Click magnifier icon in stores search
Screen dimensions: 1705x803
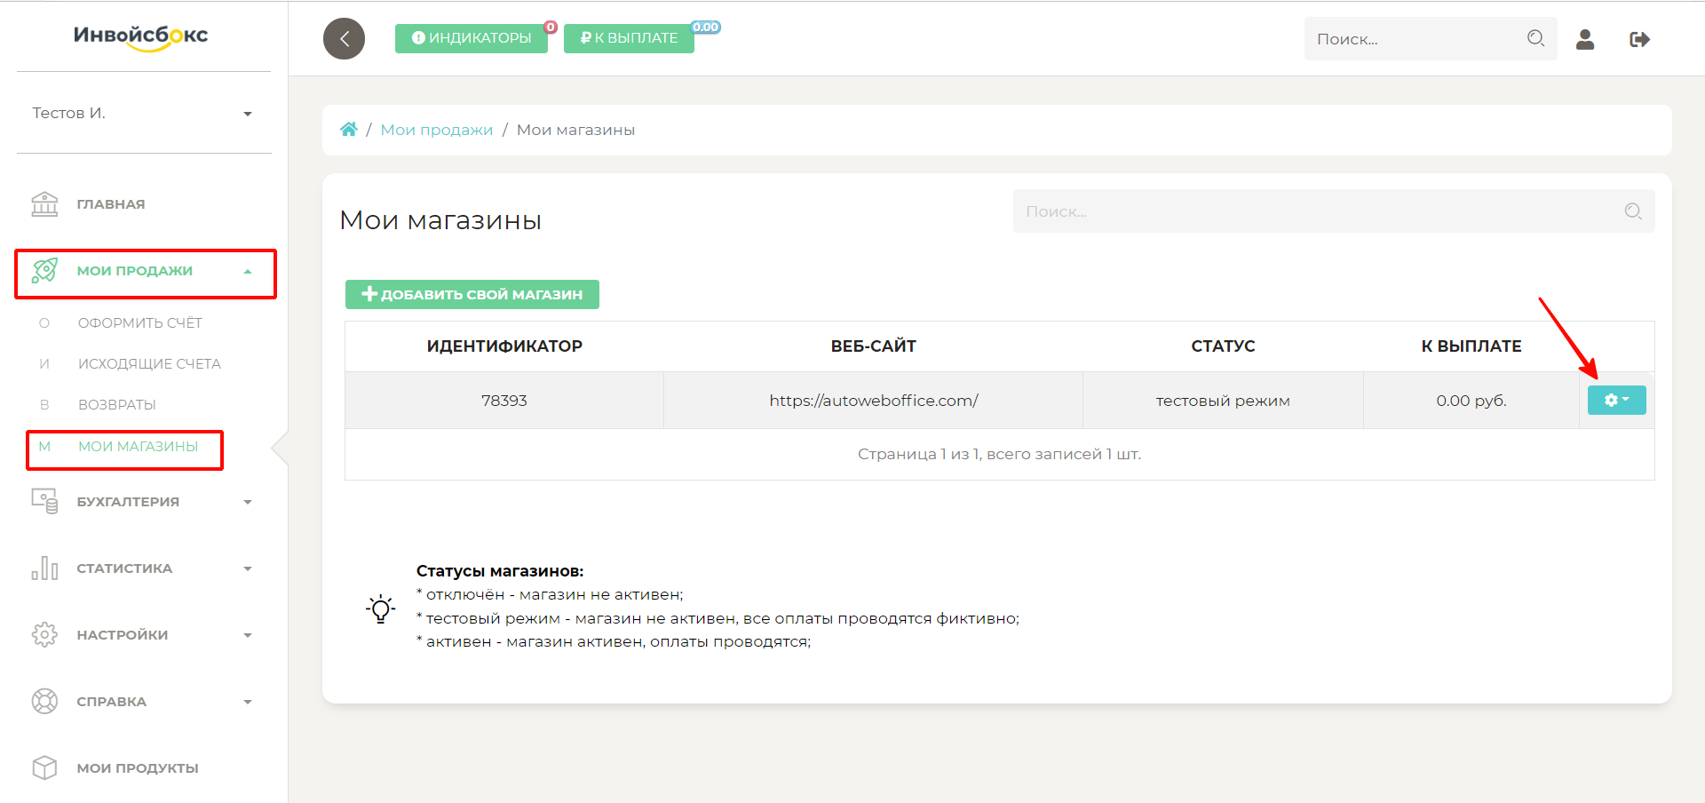click(1632, 211)
